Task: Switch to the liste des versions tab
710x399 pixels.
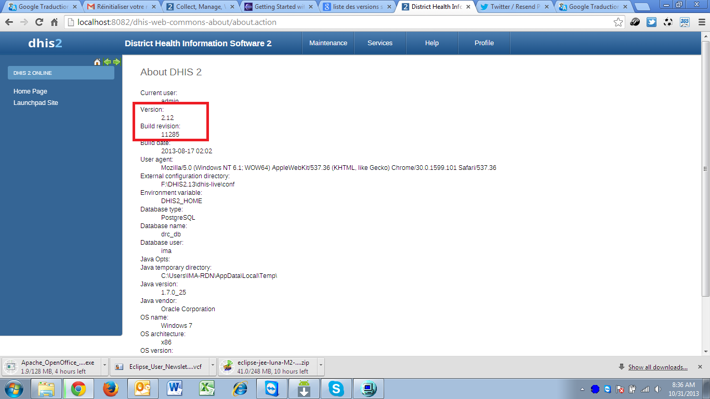Action: click(x=358, y=7)
